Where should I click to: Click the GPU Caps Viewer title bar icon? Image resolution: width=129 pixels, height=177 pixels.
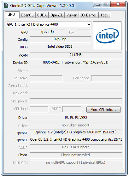click(x=6, y=6)
